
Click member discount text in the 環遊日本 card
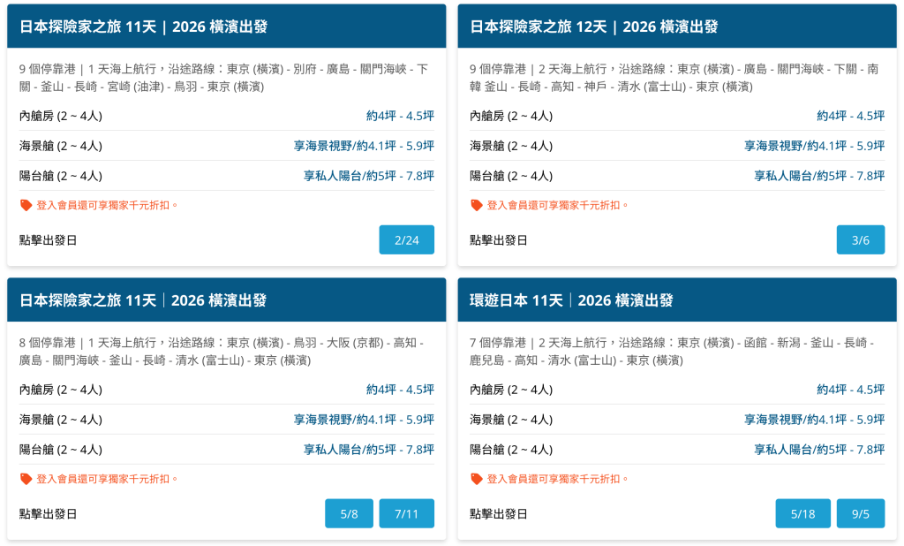tap(557, 479)
